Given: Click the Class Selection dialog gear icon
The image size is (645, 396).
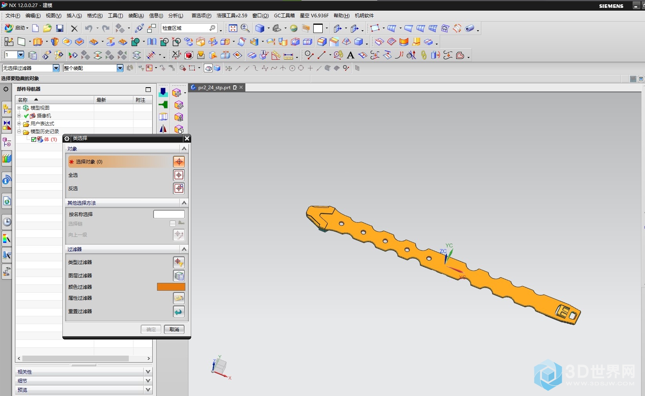Looking at the screenshot, I should [x=67, y=138].
